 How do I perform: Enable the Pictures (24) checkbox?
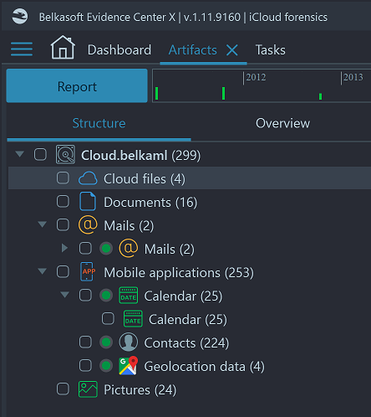(63, 389)
